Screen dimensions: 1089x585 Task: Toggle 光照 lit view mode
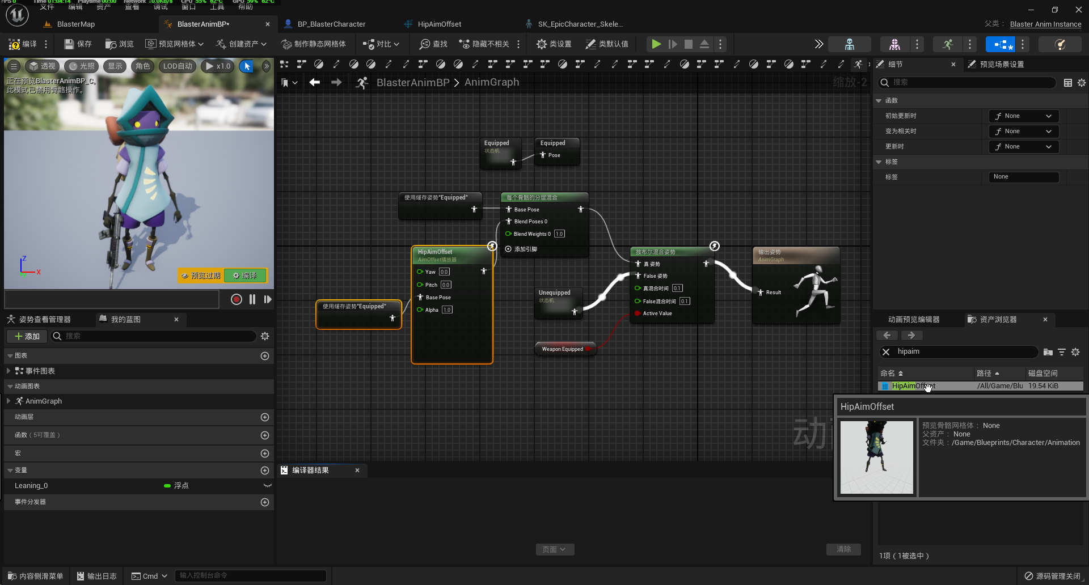click(x=82, y=66)
